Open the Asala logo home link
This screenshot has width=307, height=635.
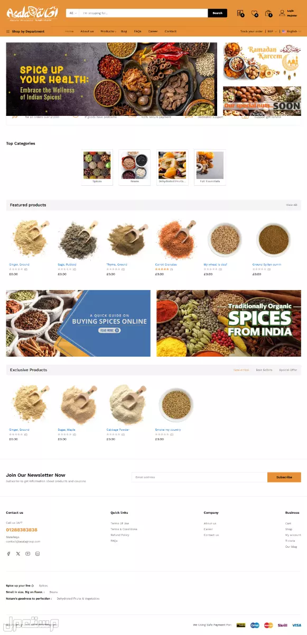tap(32, 13)
